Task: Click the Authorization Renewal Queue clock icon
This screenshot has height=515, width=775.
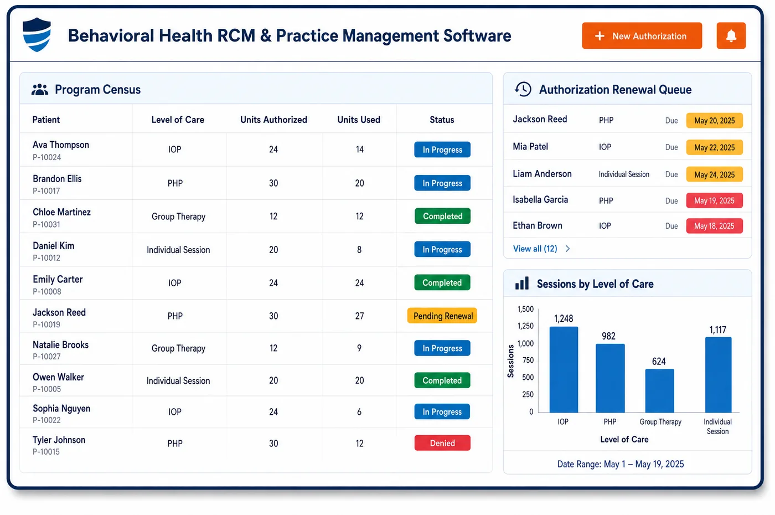Action: click(x=523, y=89)
